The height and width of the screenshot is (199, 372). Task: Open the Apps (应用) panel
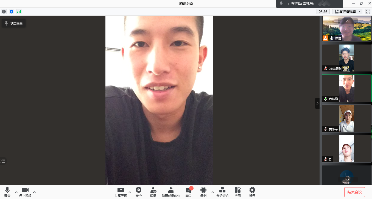click(238, 192)
